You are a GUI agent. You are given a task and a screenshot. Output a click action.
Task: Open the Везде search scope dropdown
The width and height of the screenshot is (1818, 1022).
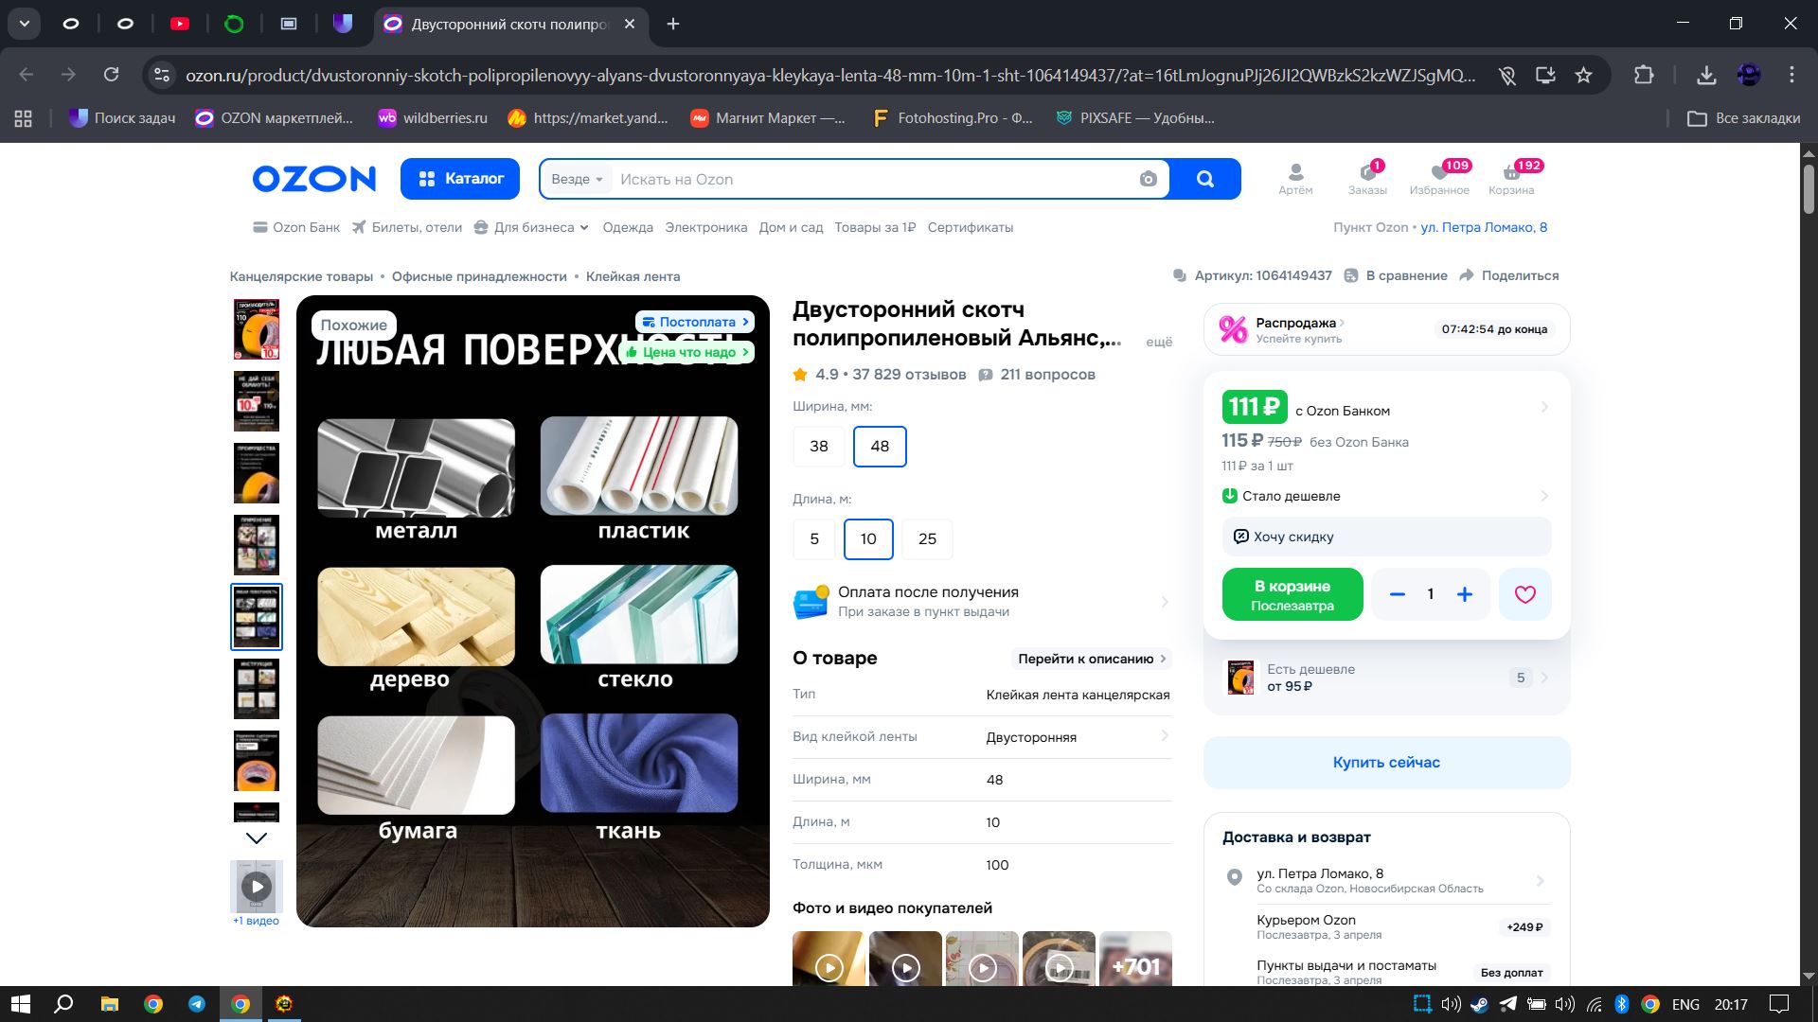coord(577,180)
